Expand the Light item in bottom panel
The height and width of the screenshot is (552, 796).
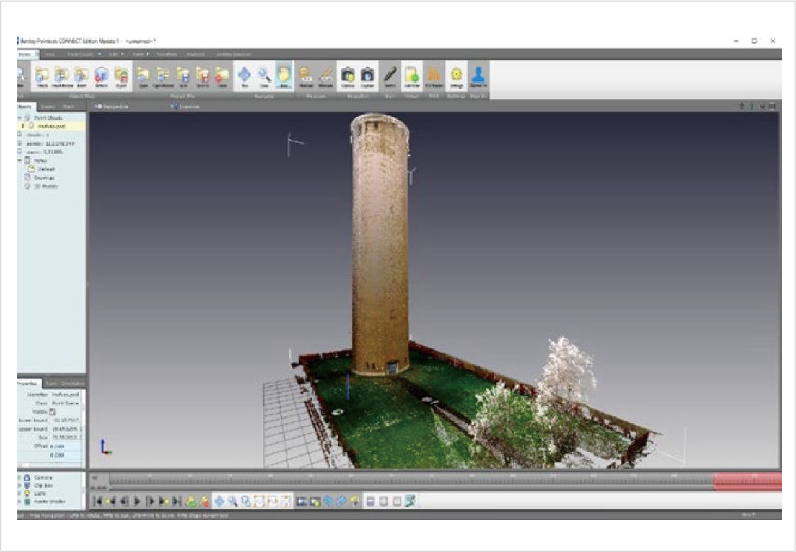(20, 493)
